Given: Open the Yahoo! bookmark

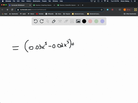Looking at the screenshot, I should click(x=31, y=14).
